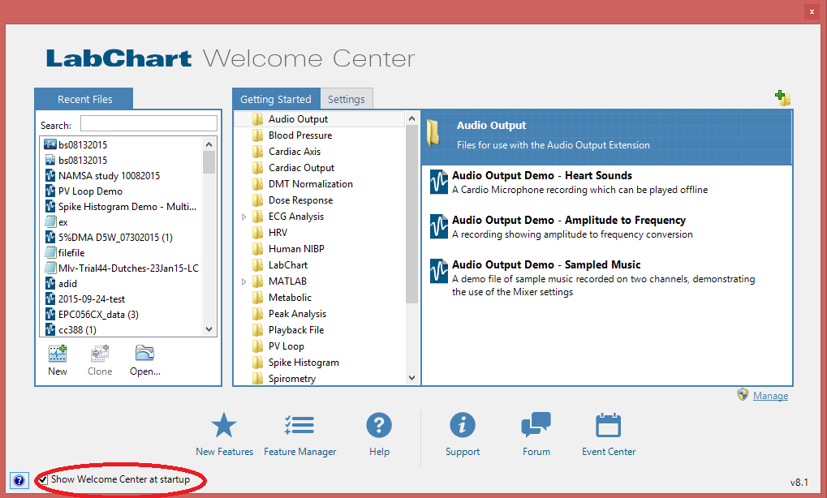Click the New file icon
The width and height of the screenshot is (827, 498).
58,354
